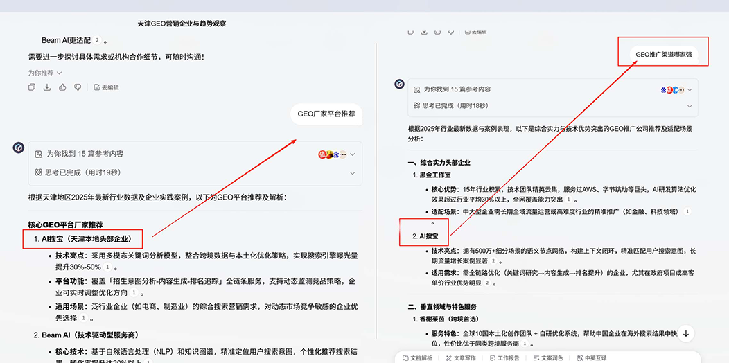Screen dimensions: 729x363
Task: Expand the left 15 篇参考内容 list
Action: pyautogui.click(x=353, y=154)
